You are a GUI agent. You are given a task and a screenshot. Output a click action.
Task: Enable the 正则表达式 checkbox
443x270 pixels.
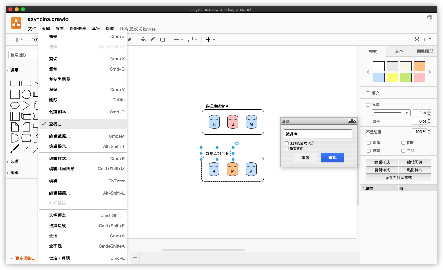287,143
